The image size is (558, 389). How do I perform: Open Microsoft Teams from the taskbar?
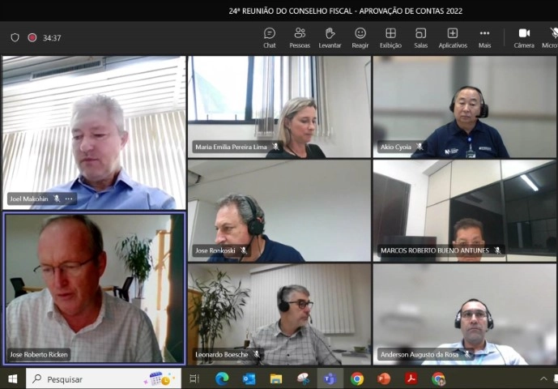[330, 379]
